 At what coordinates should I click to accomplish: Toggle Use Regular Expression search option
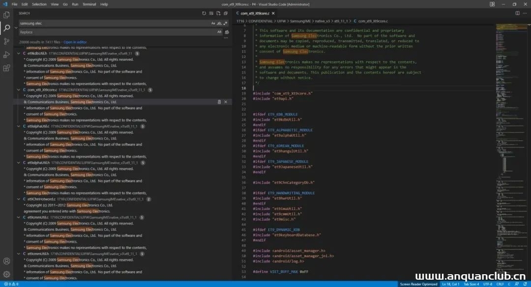click(x=225, y=23)
